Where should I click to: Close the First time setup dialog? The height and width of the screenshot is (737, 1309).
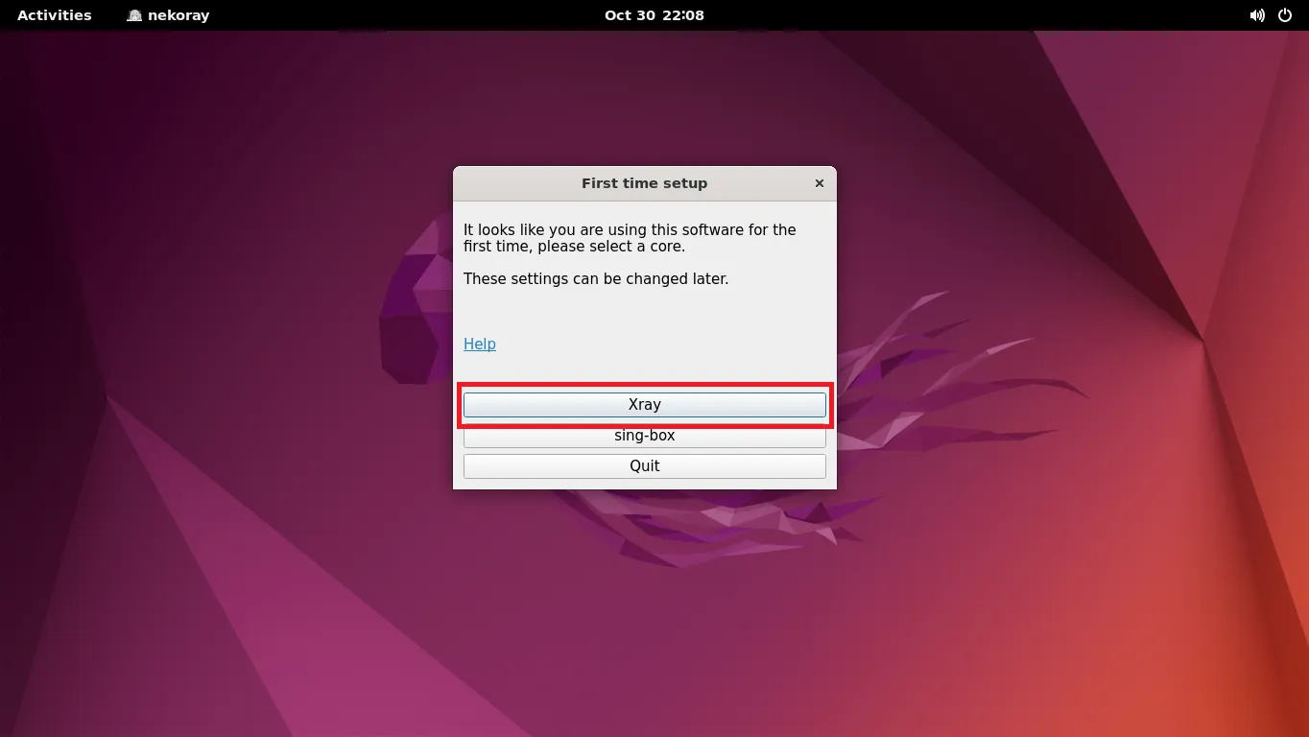(x=819, y=183)
